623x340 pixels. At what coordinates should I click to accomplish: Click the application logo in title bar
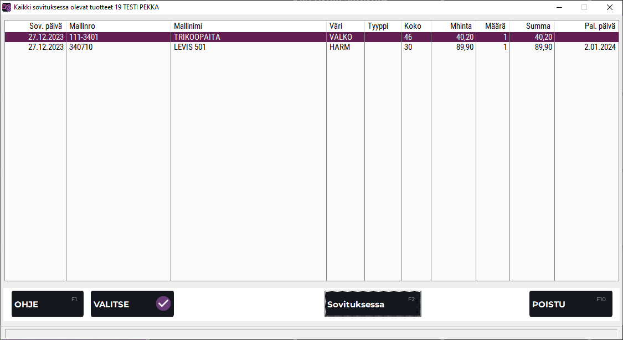click(7, 7)
